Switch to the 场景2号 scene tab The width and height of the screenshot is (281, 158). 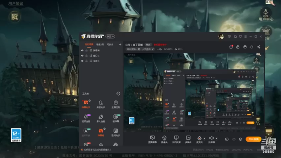point(100,45)
